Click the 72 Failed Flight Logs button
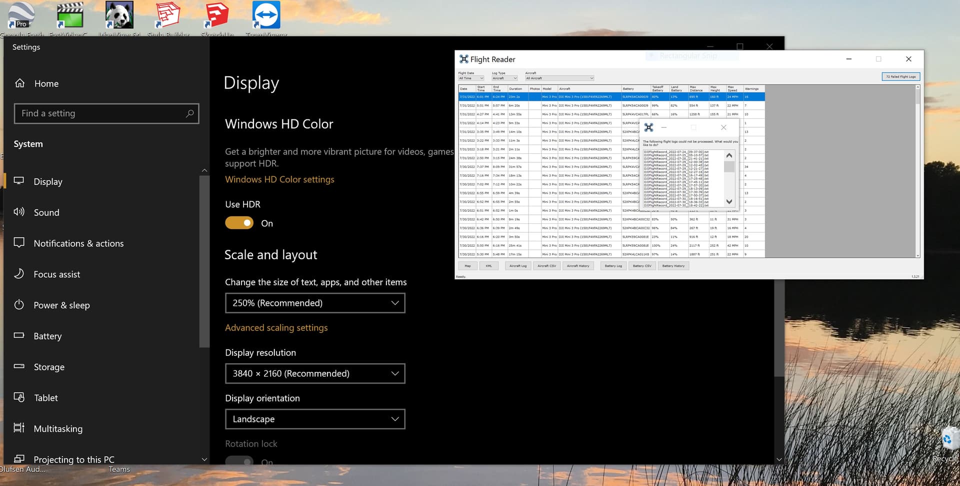960x486 pixels. pyautogui.click(x=900, y=76)
